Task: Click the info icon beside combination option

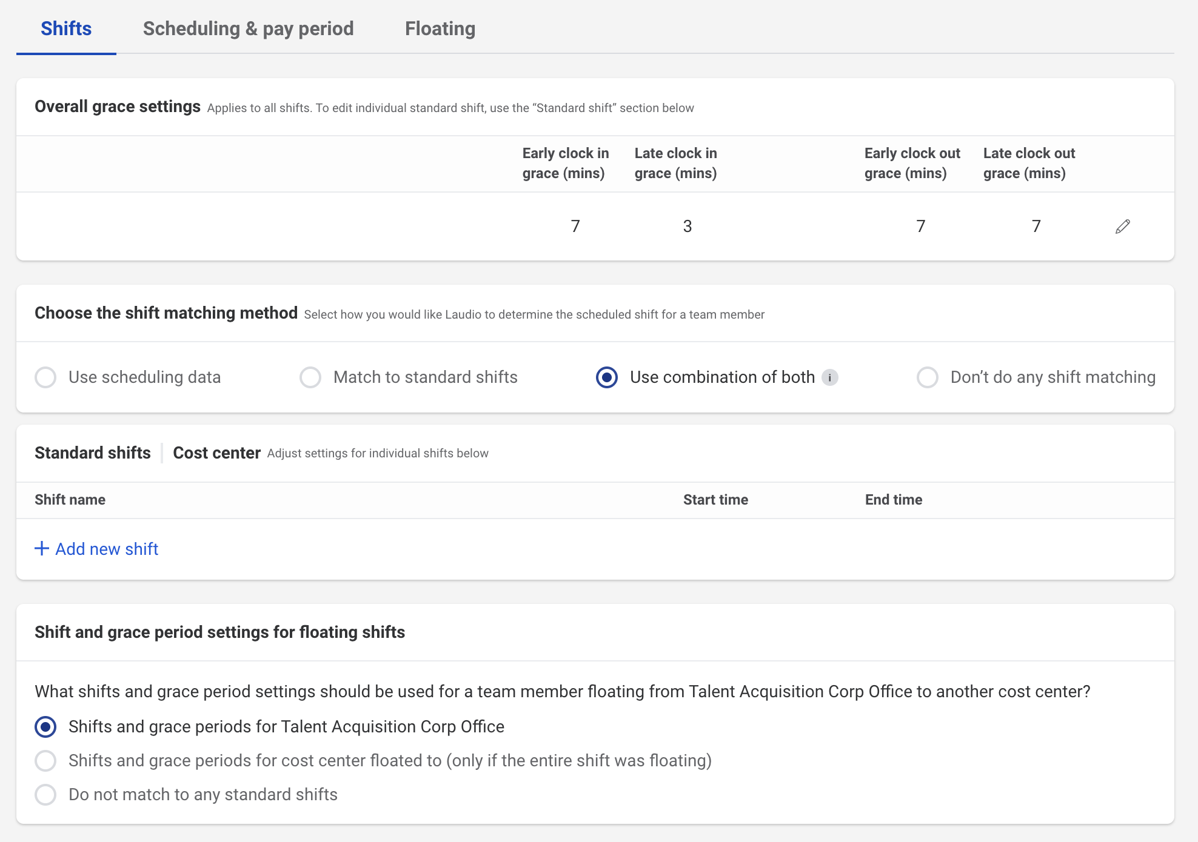Action: 830,377
